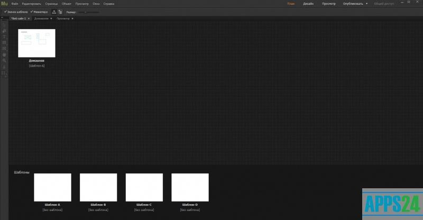423x220 pixels.
Task: Close the Веб-сайт-1 document tab
Action: click(29, 19)
